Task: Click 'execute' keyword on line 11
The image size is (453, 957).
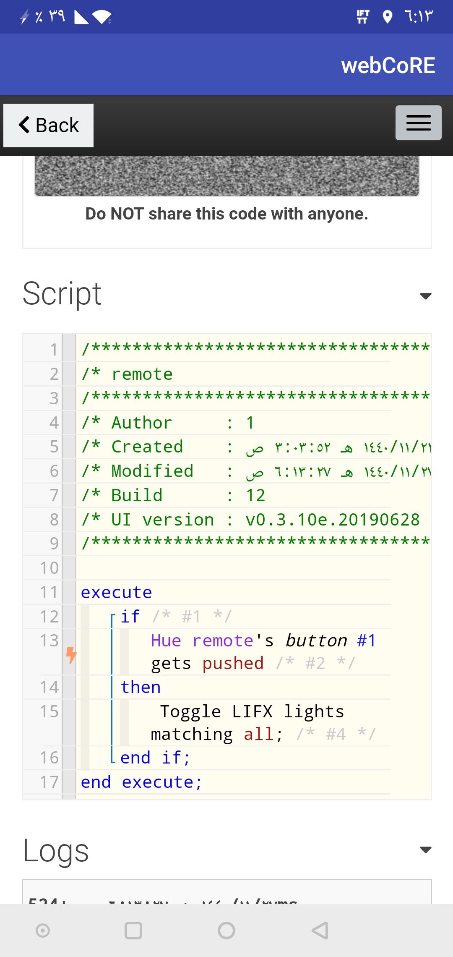Action: pos(116,592)
